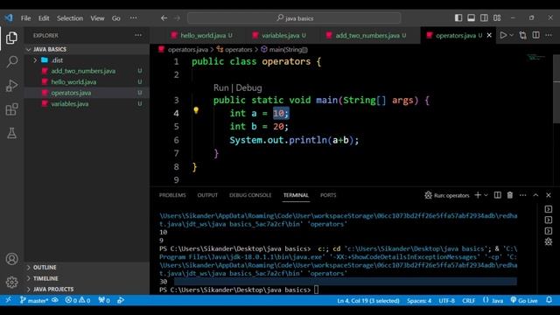560x315 pixels.
Task: Open master branch in status bar
Action: click(x=34, y=300)
